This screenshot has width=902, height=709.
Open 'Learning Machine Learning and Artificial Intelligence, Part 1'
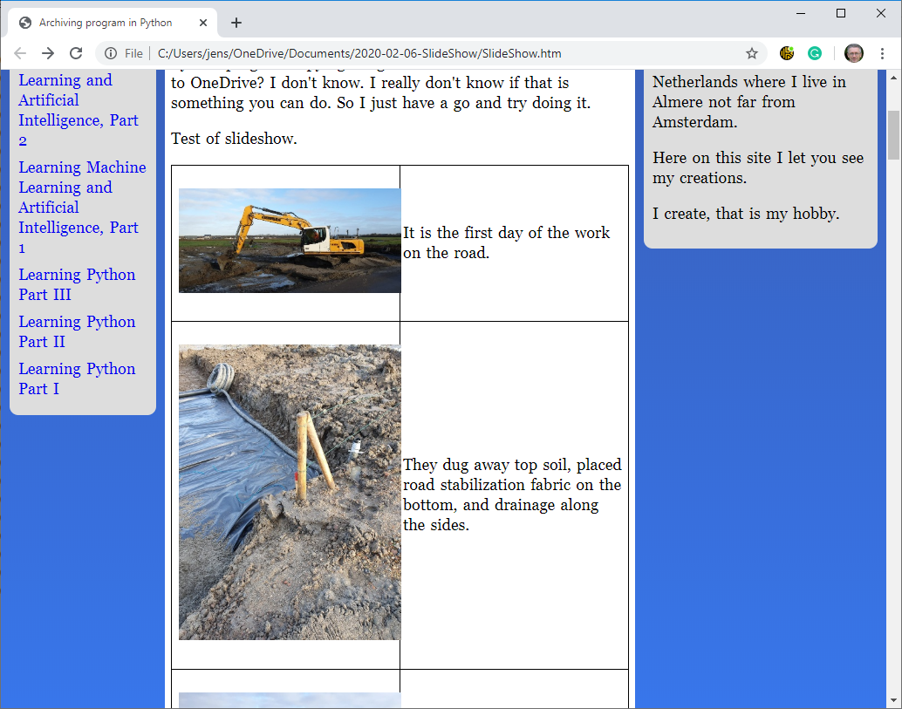click(82, 208)
